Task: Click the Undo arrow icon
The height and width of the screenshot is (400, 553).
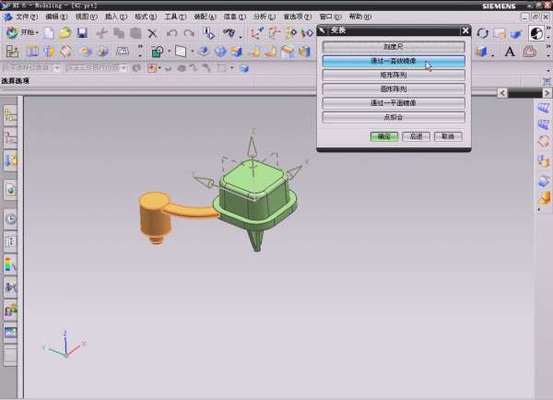Action: [x=172, y=33]
